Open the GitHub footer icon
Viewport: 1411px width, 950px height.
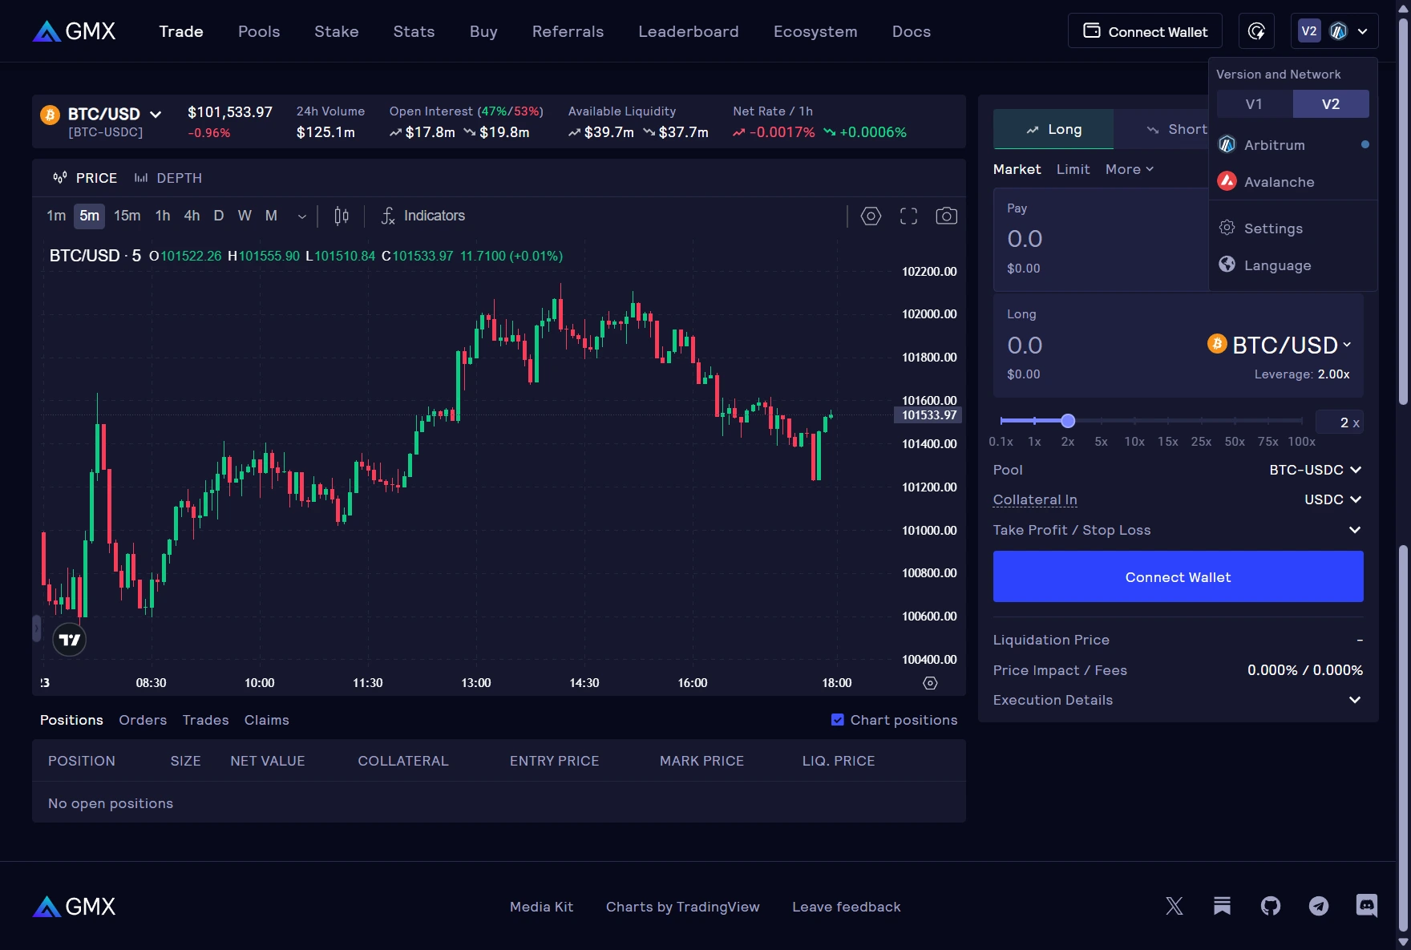pos(1271,906)
